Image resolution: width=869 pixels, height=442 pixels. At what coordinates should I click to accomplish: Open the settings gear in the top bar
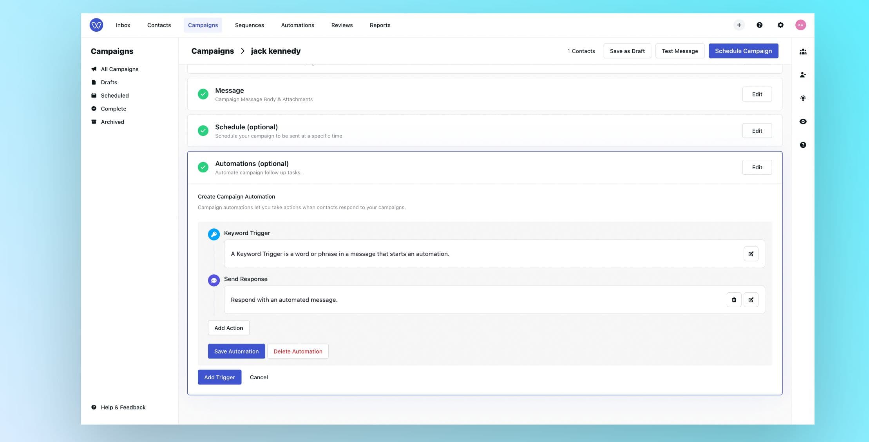click(x=780, y=25)
